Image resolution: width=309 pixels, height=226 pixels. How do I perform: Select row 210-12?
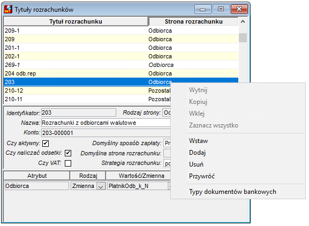coord(87,91)
